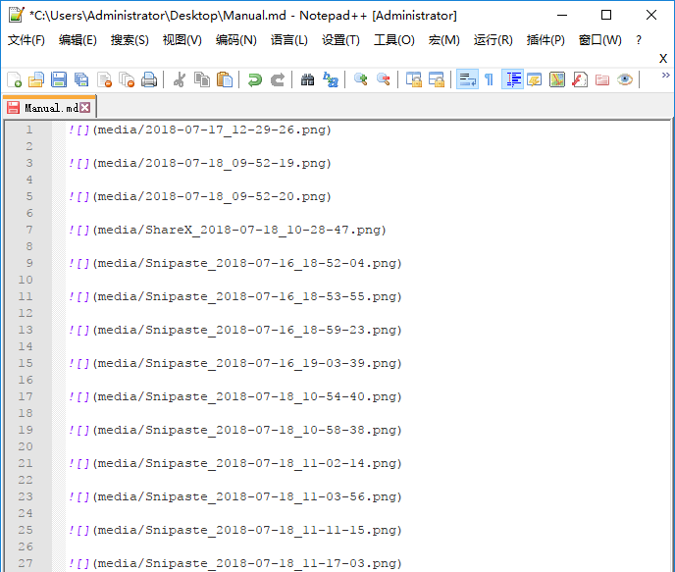This screenshot has width=675, height=572.
Task: Toggle the indent guide toolbar button
Action: tap(512, 79)
